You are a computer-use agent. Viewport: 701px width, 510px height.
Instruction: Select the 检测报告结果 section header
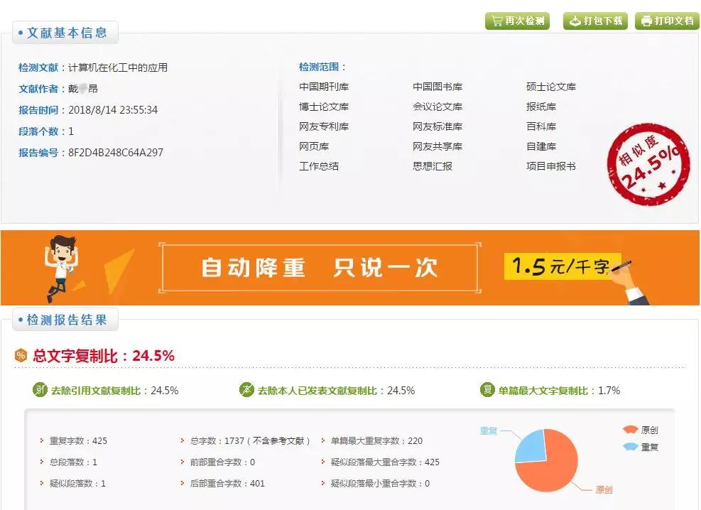(x=65, y=320)
